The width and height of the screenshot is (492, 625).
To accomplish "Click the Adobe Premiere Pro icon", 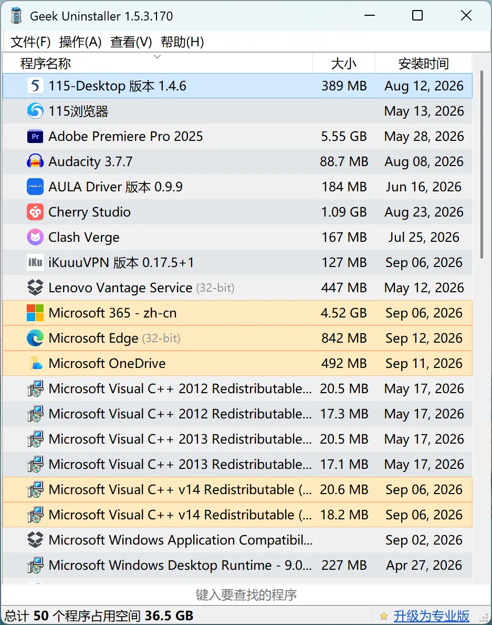I will pos(35,136).
